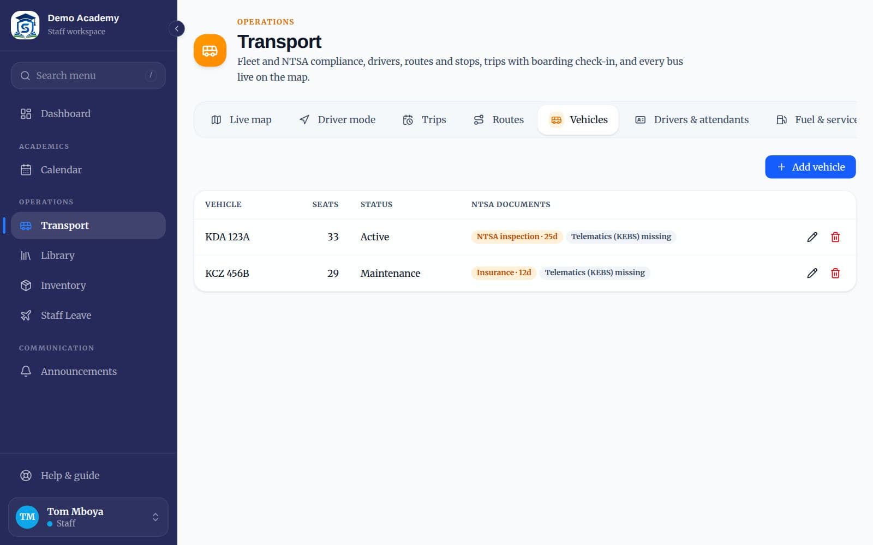Open Announcements in the sidebar
Image resolution: width=873 pixels, height=545 pixels.
[88, 371]
